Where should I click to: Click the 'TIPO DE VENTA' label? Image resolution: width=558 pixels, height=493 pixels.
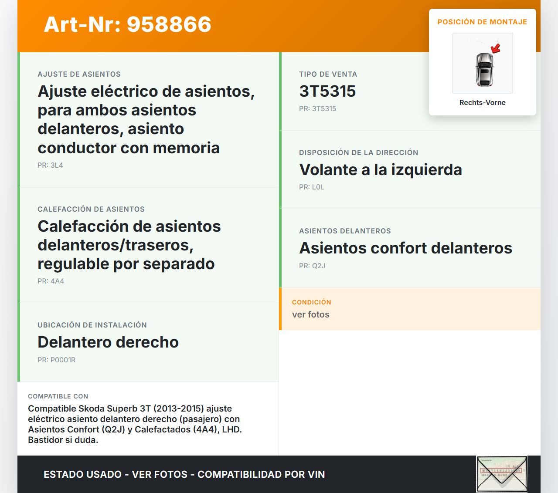click(328, 74)
